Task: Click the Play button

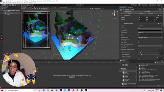Action: [x=77, y=5]
